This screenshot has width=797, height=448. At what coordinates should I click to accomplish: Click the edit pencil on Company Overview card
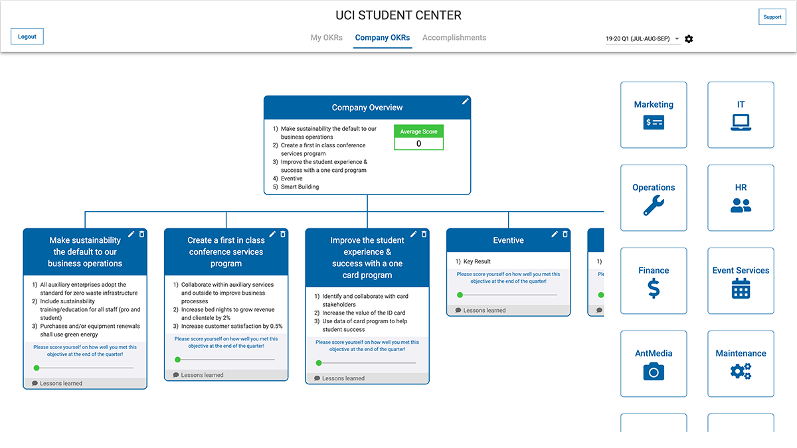466,102
